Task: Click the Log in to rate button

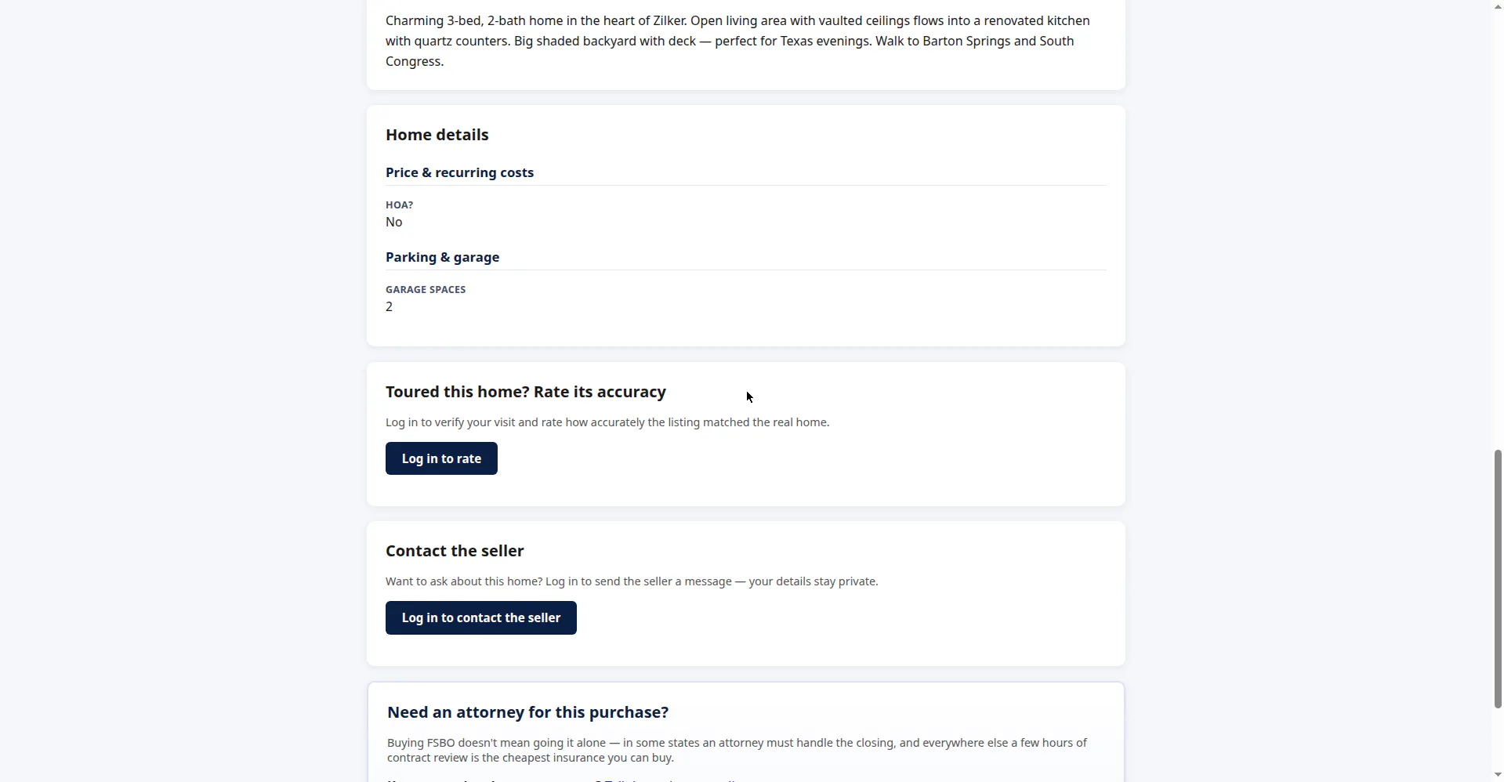Action: tap(441, 458)
